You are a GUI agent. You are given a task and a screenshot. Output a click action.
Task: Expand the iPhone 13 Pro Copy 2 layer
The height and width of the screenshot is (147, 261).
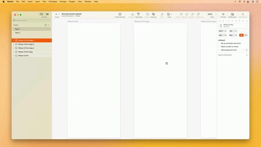13,48
